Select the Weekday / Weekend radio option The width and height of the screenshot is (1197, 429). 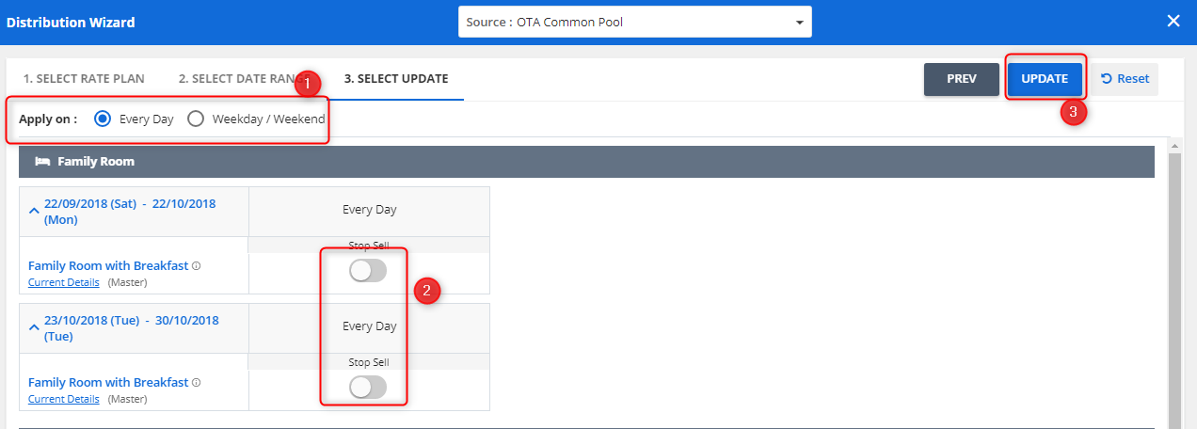coord(196,119)
